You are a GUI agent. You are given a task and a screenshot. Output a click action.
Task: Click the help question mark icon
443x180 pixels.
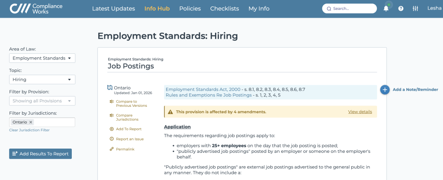[x=401, y=9]
